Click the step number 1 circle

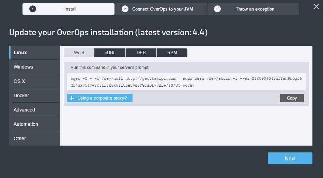(33, 9)
